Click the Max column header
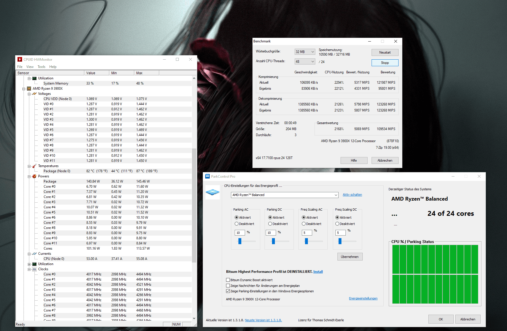Image resolution: width=507 pixels, height=331 pixels. [x=147, y=73]
